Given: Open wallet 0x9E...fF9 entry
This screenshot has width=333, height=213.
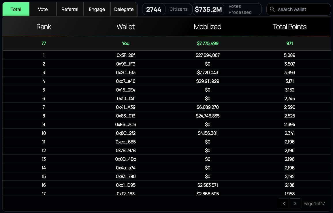Looking at the screenshot, I should tap(126, 64).
